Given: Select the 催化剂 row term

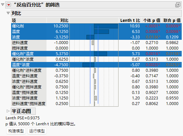Looking at the screenshot, I should (18, 26).
